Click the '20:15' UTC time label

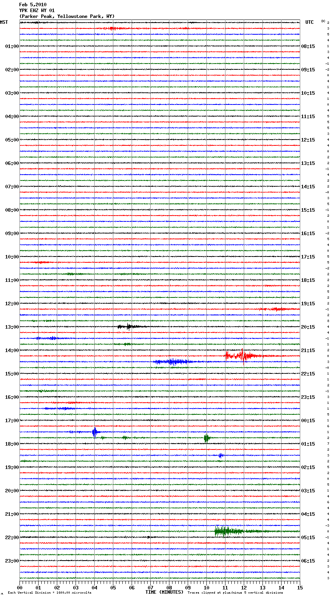click(x=308, y=327)
